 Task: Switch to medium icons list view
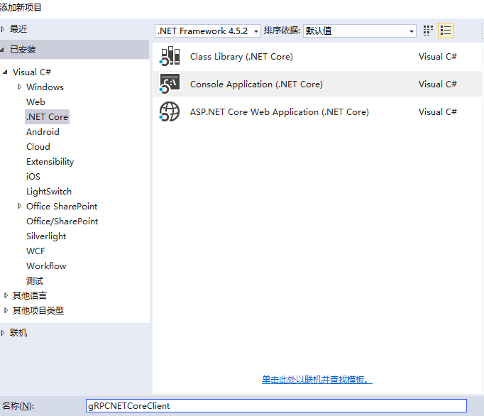446,31
